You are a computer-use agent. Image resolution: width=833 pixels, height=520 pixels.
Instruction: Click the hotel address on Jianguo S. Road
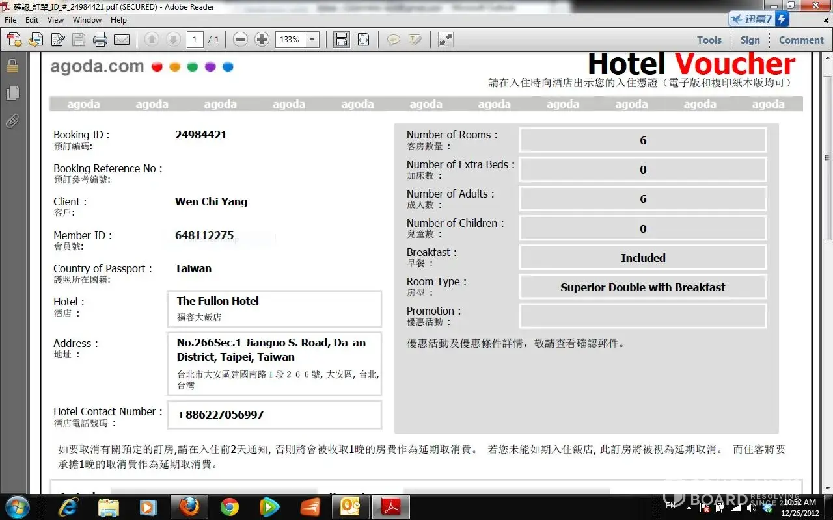coord(271,350)
